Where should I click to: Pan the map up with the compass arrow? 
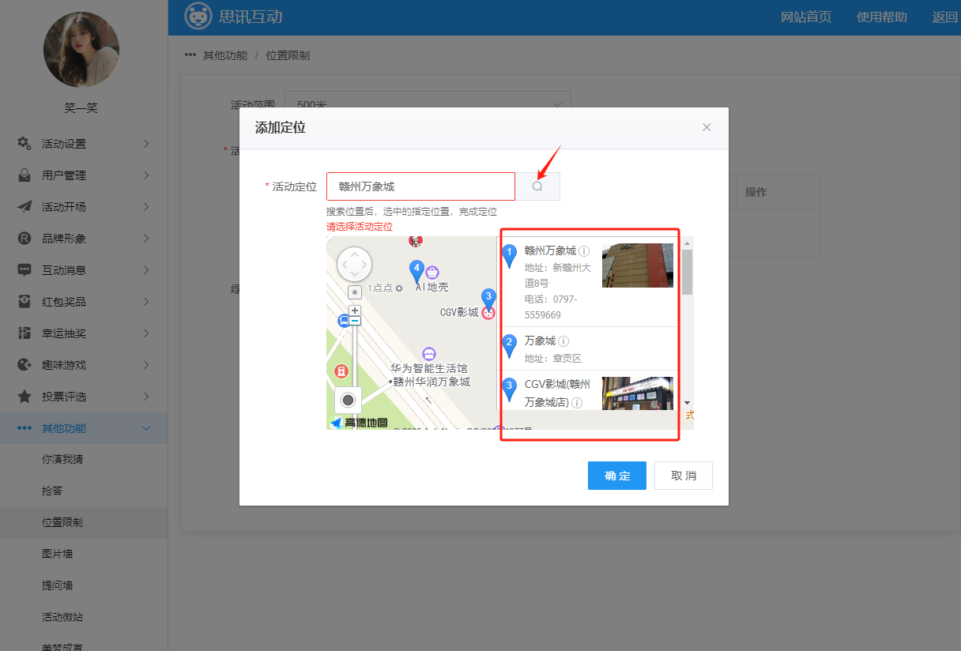[x=354, y=254]
